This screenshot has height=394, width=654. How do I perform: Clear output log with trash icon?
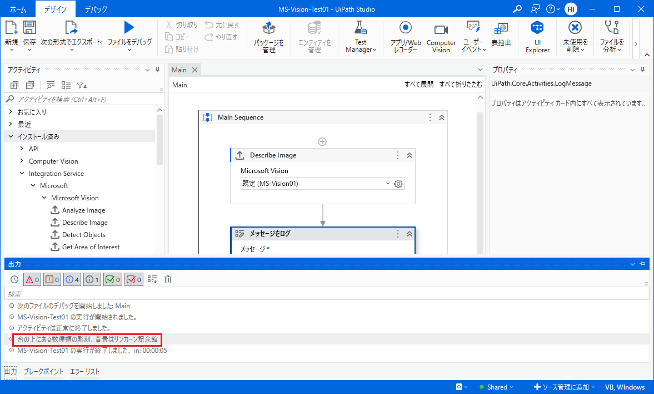pyautogui.click(x=168, y=279)
